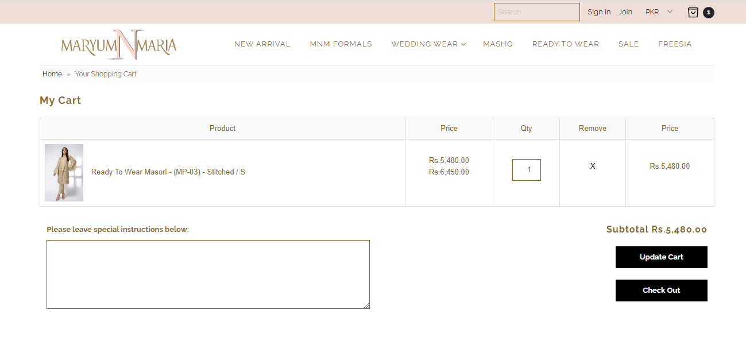The width and height of the screenshot is (746, 364).
Task: Open the PKR currency dropdown
Action: pyautogui.click(x=659, y=12)
